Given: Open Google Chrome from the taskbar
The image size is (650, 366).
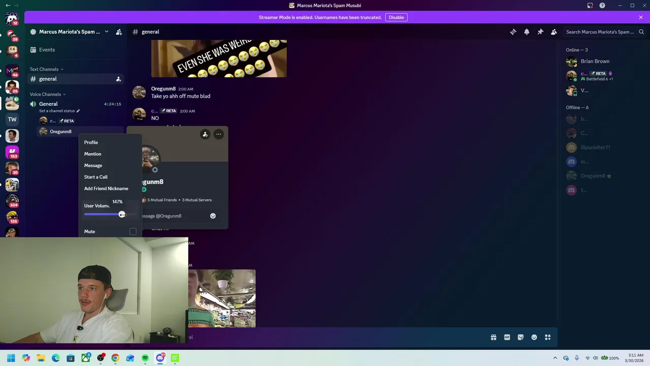Looking at the screenshot, I should click(x=115, y=358).
